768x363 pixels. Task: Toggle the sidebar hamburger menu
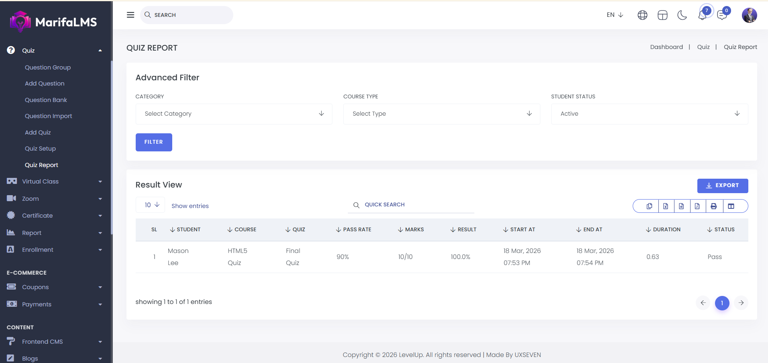click(x=130, y=15)
